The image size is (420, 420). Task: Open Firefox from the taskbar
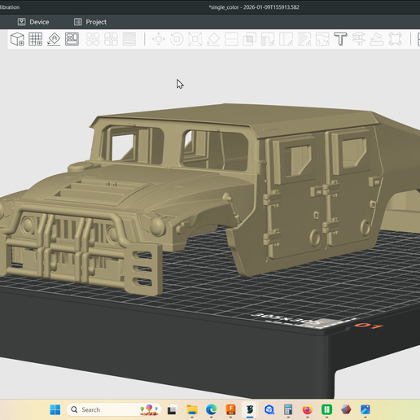pyautogui.click(x=308, y=409)
